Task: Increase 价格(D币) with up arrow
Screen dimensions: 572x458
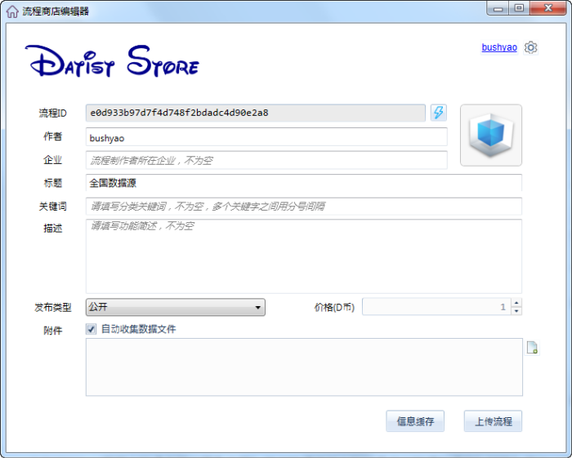Action: point(516,303)
